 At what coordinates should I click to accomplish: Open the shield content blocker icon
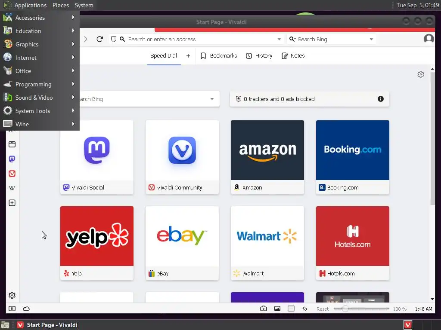[x=114, y=39]
